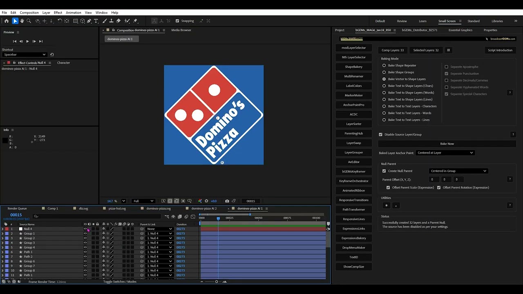This screenshot has height=294, width=523.
Task: Select the Pen tool
Action: [x=89, y=21]
